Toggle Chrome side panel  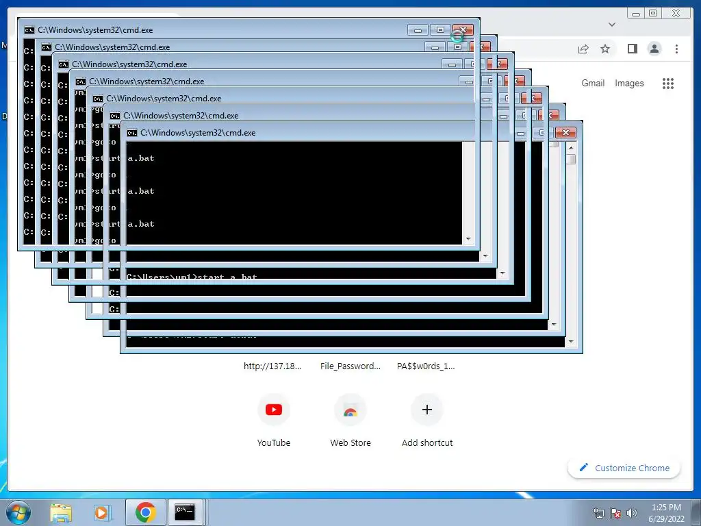pos(632,49)
